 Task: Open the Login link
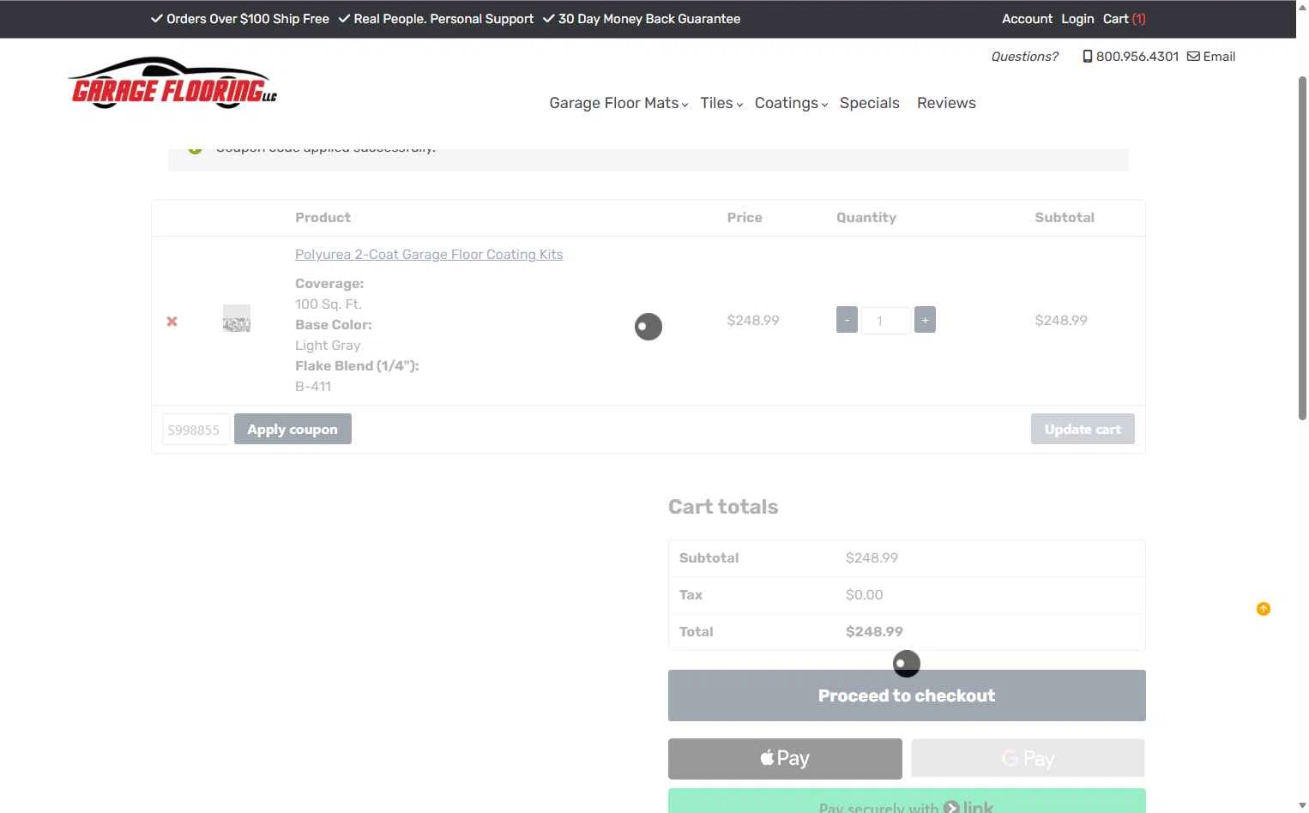pyautogui.click(x=1077, y=19)
